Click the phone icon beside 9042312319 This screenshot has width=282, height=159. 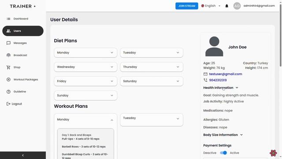[205, 80]
